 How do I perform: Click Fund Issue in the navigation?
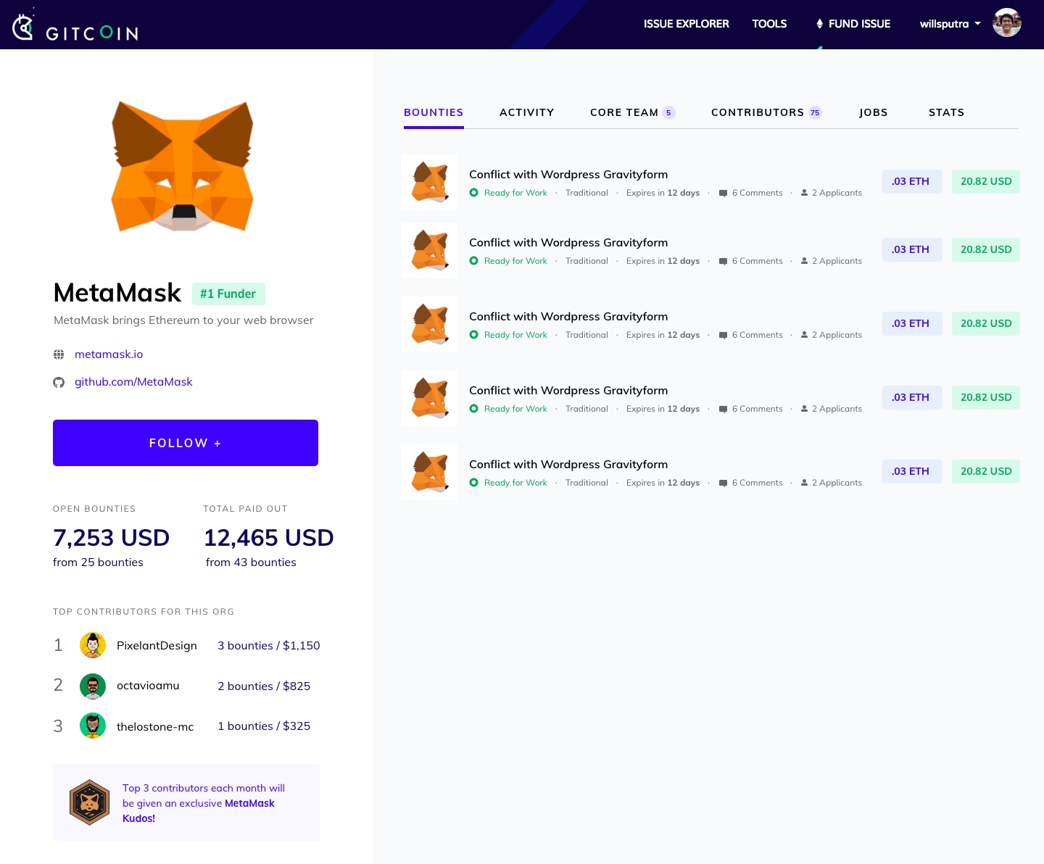(x=853, y=24)
